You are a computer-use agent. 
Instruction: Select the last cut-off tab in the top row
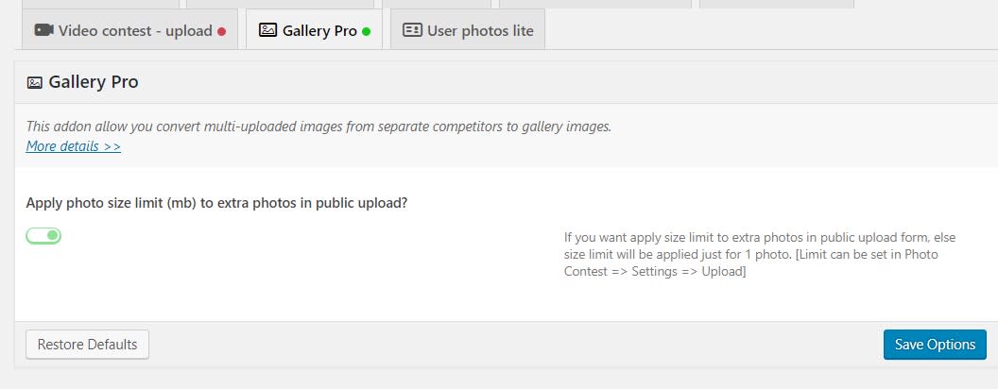point(777,4)
